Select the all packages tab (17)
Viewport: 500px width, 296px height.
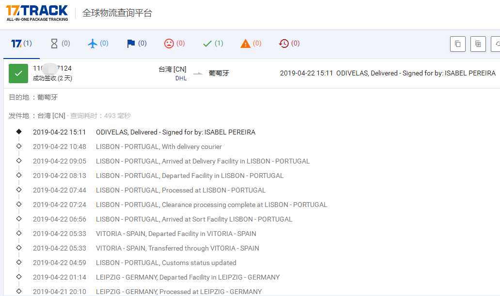[21, 44]
